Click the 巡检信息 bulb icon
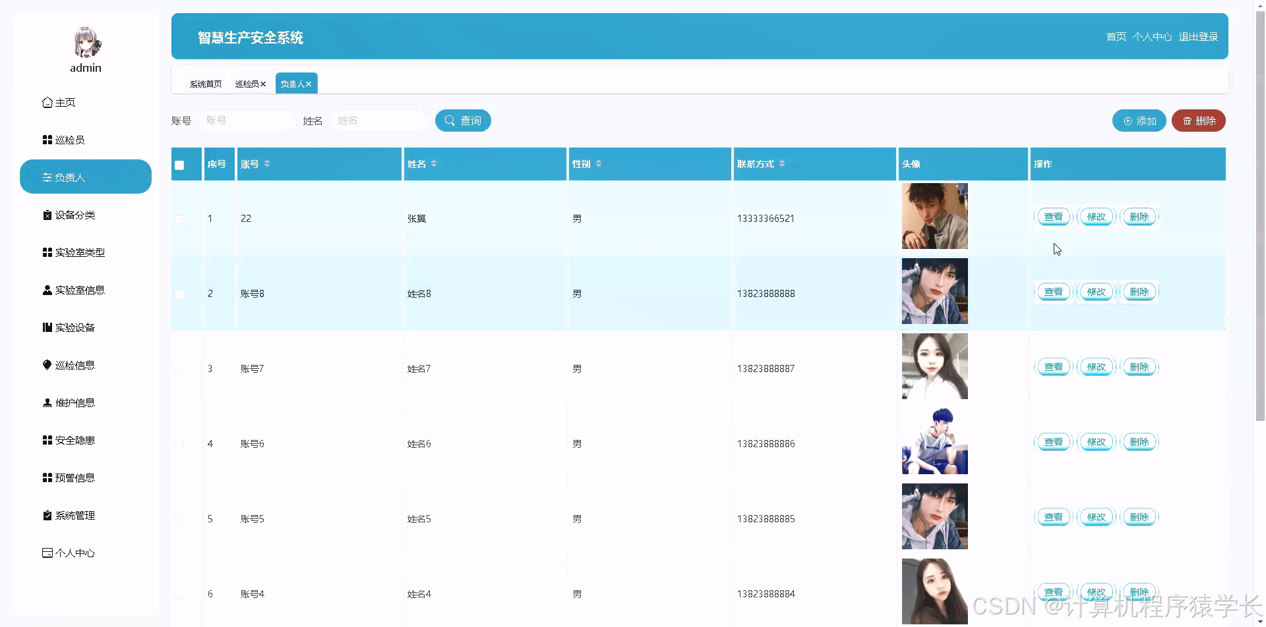This screenshot has width=1266, height=627. click(x=47, y=365)
